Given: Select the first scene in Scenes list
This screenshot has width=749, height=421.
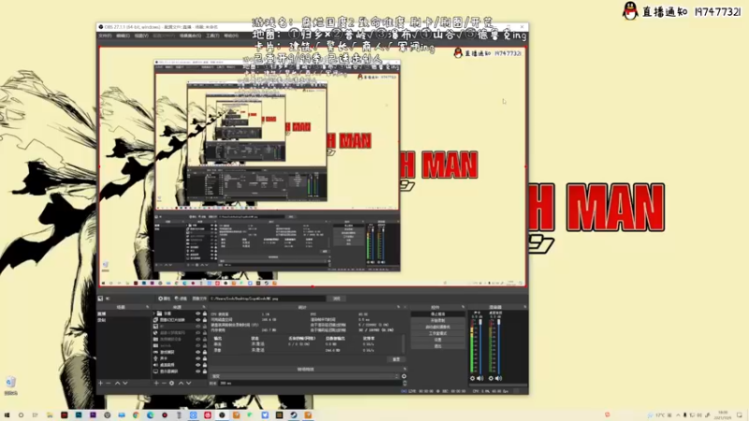Looking at the screenshot, I should 124,313.
